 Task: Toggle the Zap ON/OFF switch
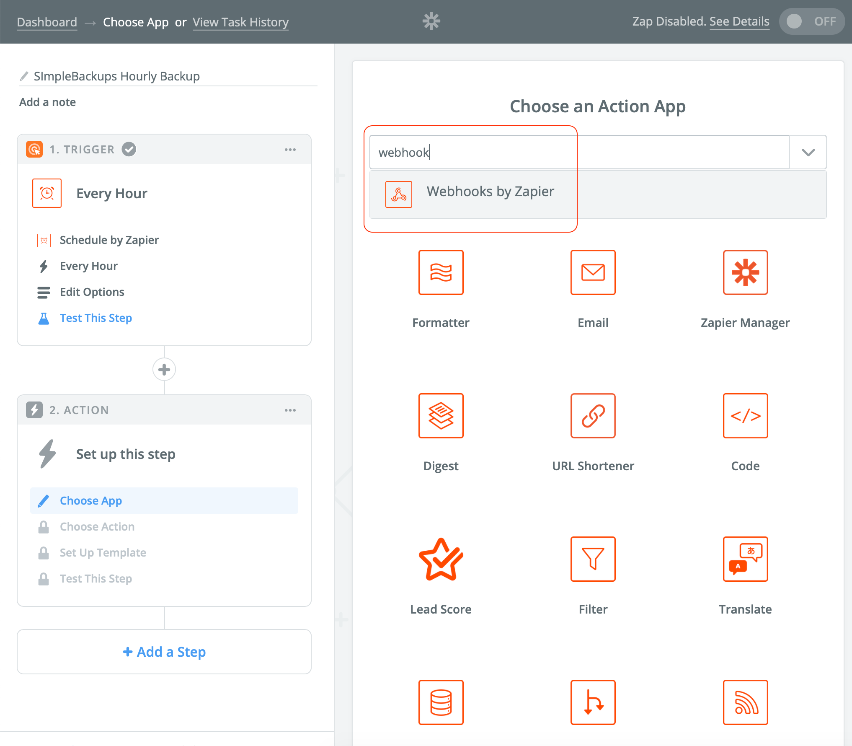(x=811, y=21)
